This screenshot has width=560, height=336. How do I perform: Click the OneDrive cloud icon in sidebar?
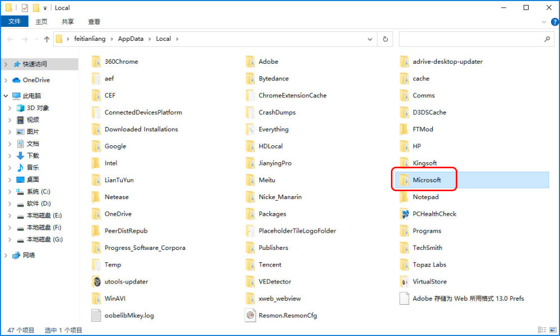pos(16,80)
